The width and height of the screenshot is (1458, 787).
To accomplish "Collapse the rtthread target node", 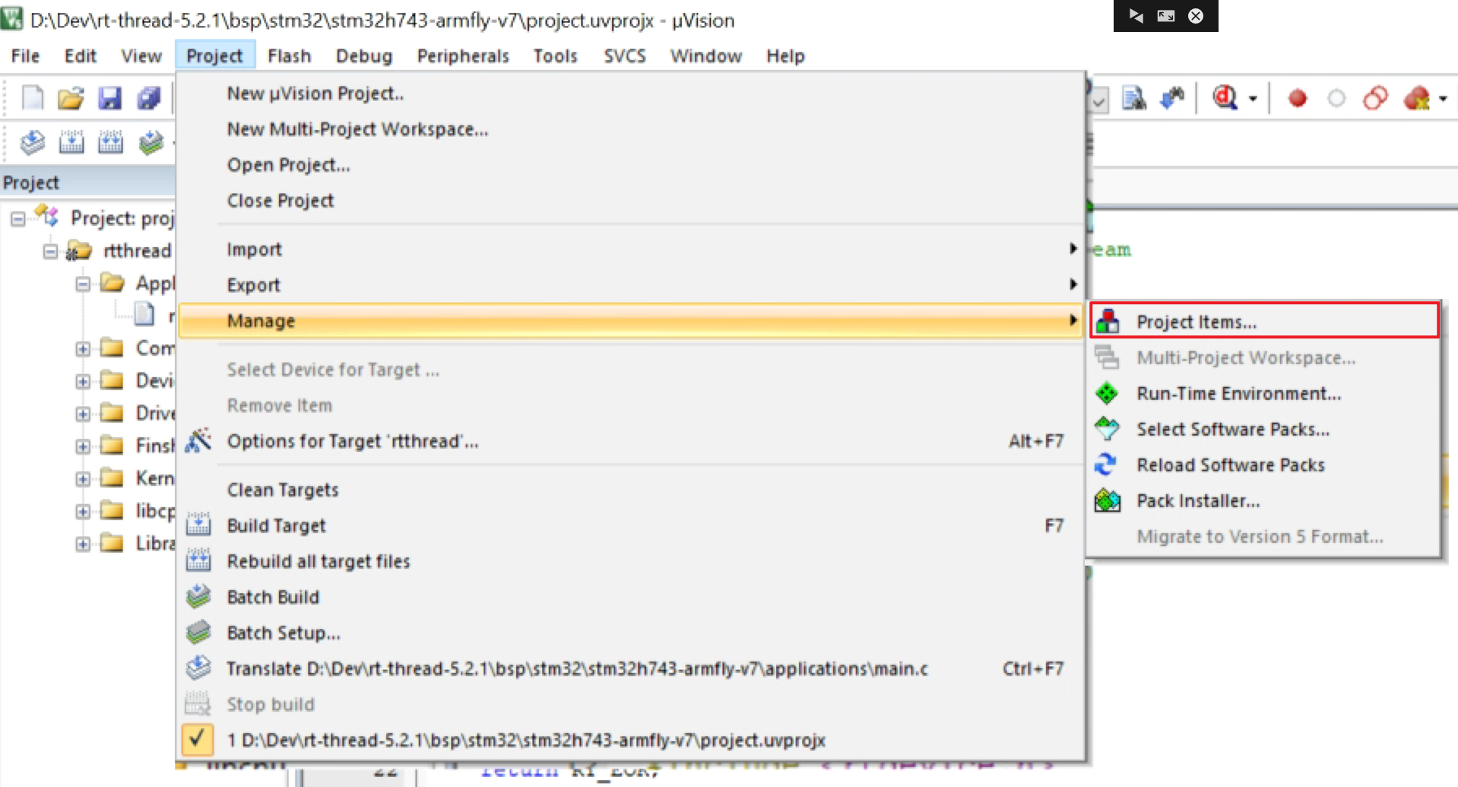I will point(50,251).
